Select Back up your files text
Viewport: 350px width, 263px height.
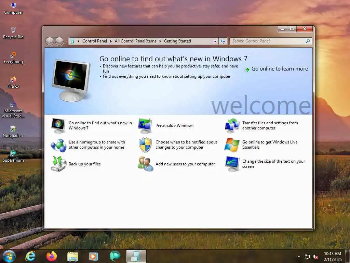85,164
